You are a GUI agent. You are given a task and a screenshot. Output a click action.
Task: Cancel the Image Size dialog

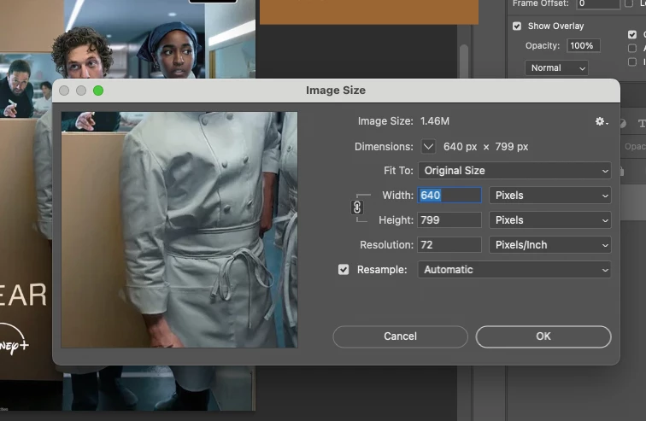coord(401,336)
